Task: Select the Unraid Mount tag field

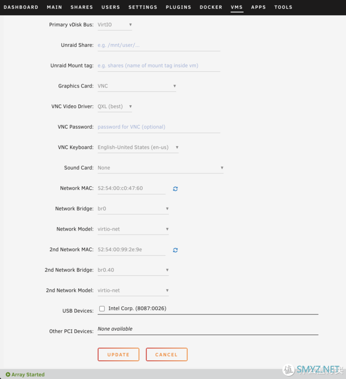Action: pos(159,66)
